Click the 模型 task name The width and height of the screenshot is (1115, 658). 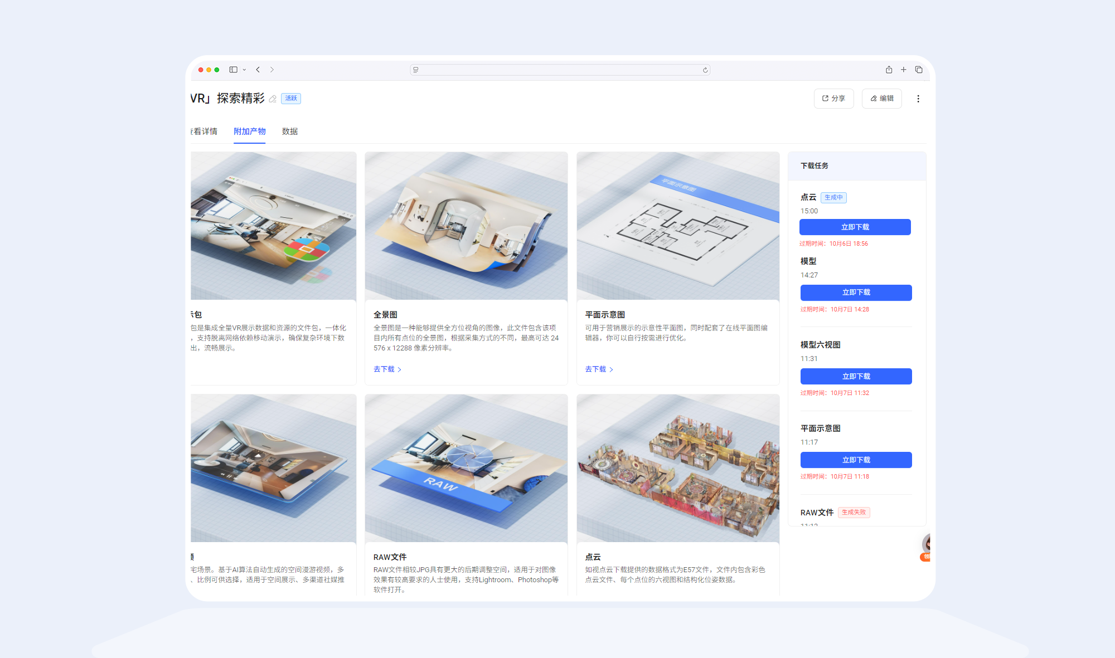(808, 261)
